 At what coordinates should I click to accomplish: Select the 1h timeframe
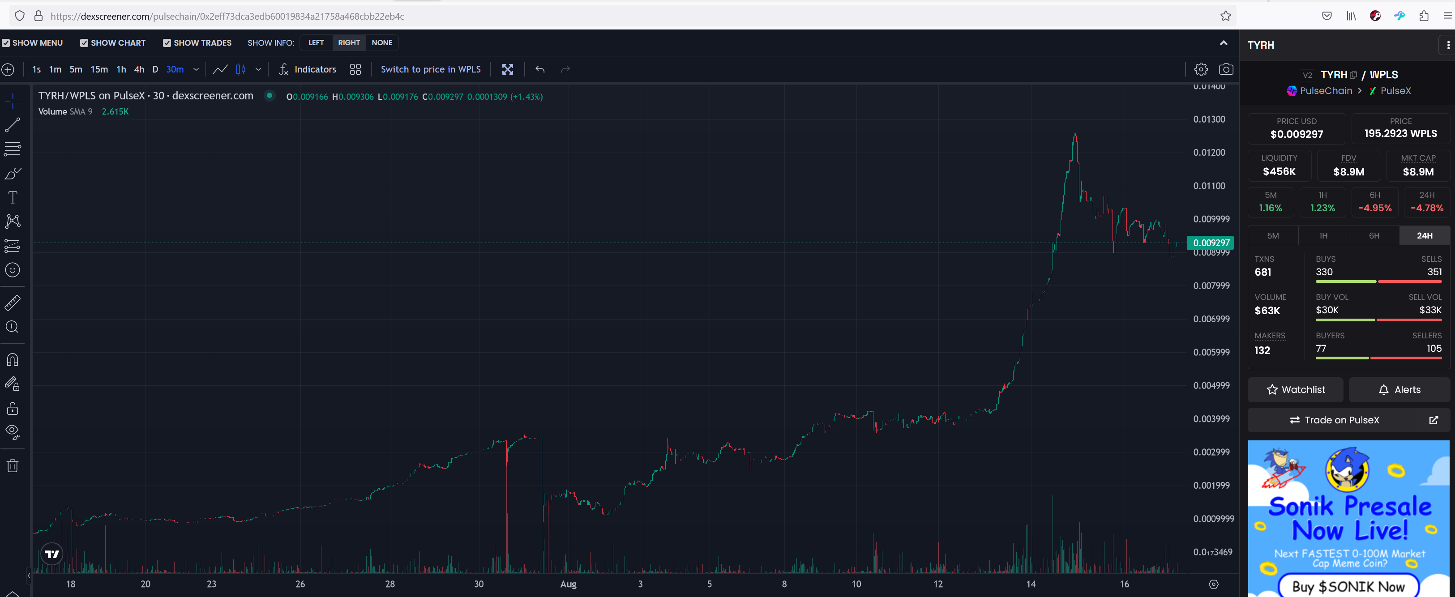pyautogui.click(x=121, y=69)
